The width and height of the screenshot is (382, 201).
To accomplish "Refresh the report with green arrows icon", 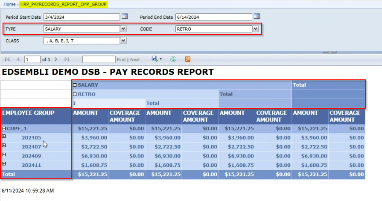I will click(173, 59).
